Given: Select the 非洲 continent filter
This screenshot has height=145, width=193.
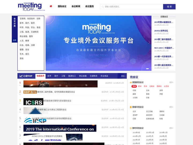Looking at the screenshot, I should pos(146,86).
